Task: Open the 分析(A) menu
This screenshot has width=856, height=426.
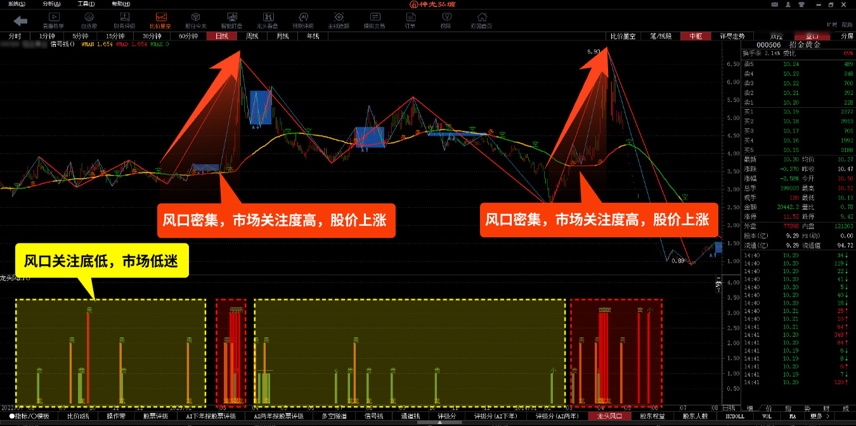Action: [x=51, y=4]
